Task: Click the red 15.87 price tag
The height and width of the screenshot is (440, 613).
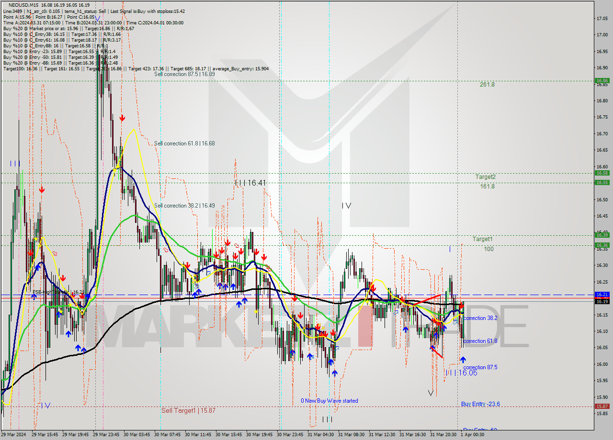Action: click(x=602, y=407)
